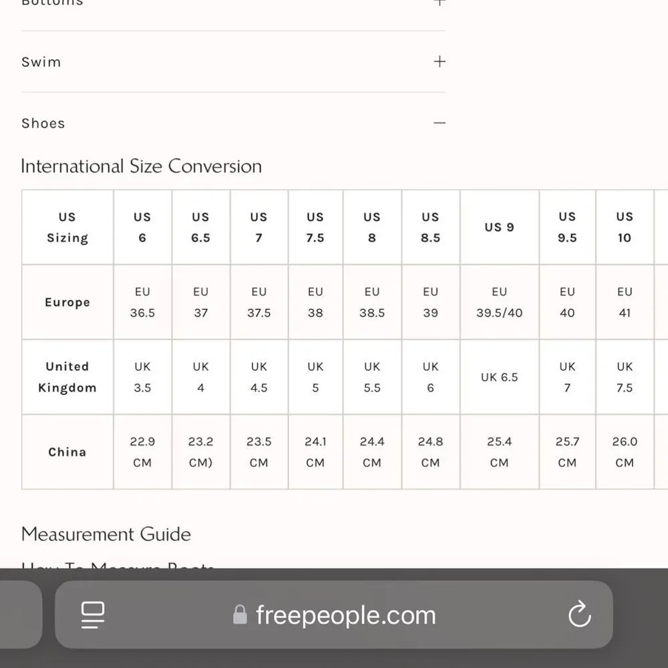Tap the padlock icon in address bar
The image size is (668, 668).
click(x=240, y=615)
